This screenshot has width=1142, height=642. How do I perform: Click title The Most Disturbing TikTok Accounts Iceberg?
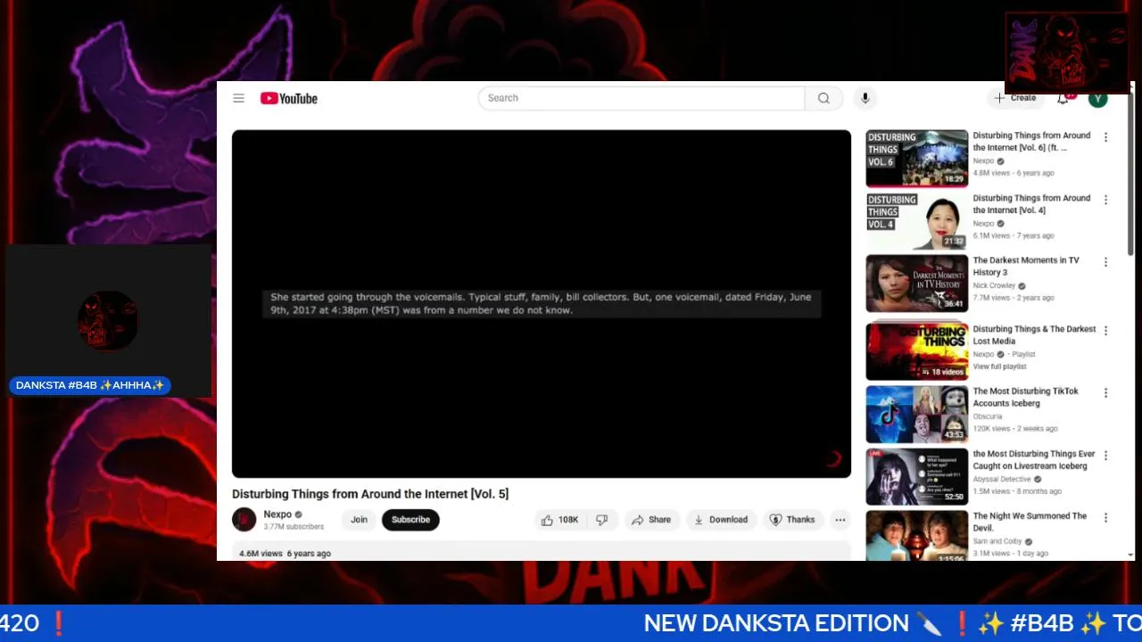point(1025,397)
